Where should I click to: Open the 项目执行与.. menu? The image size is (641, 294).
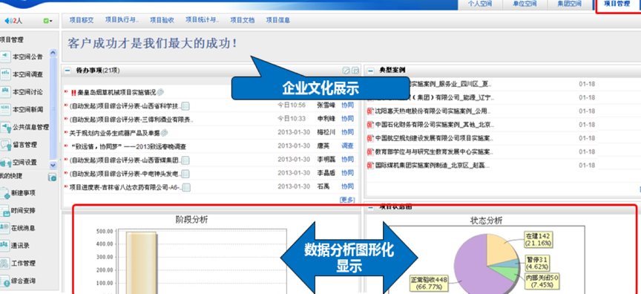122,20
